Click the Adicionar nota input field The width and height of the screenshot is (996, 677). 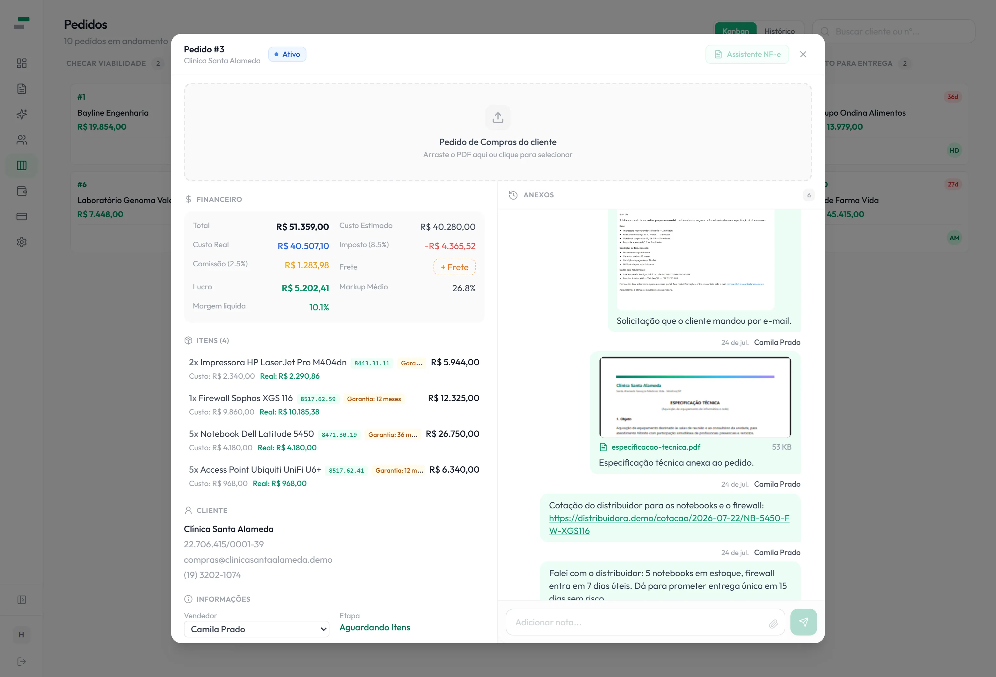(645, 622)
